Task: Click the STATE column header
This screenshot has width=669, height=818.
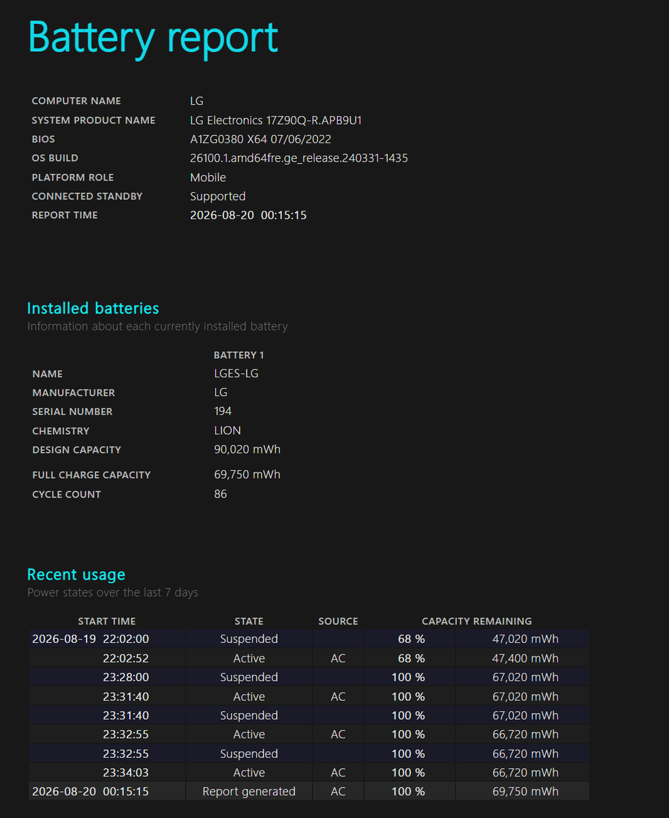Action: point(249,622)
